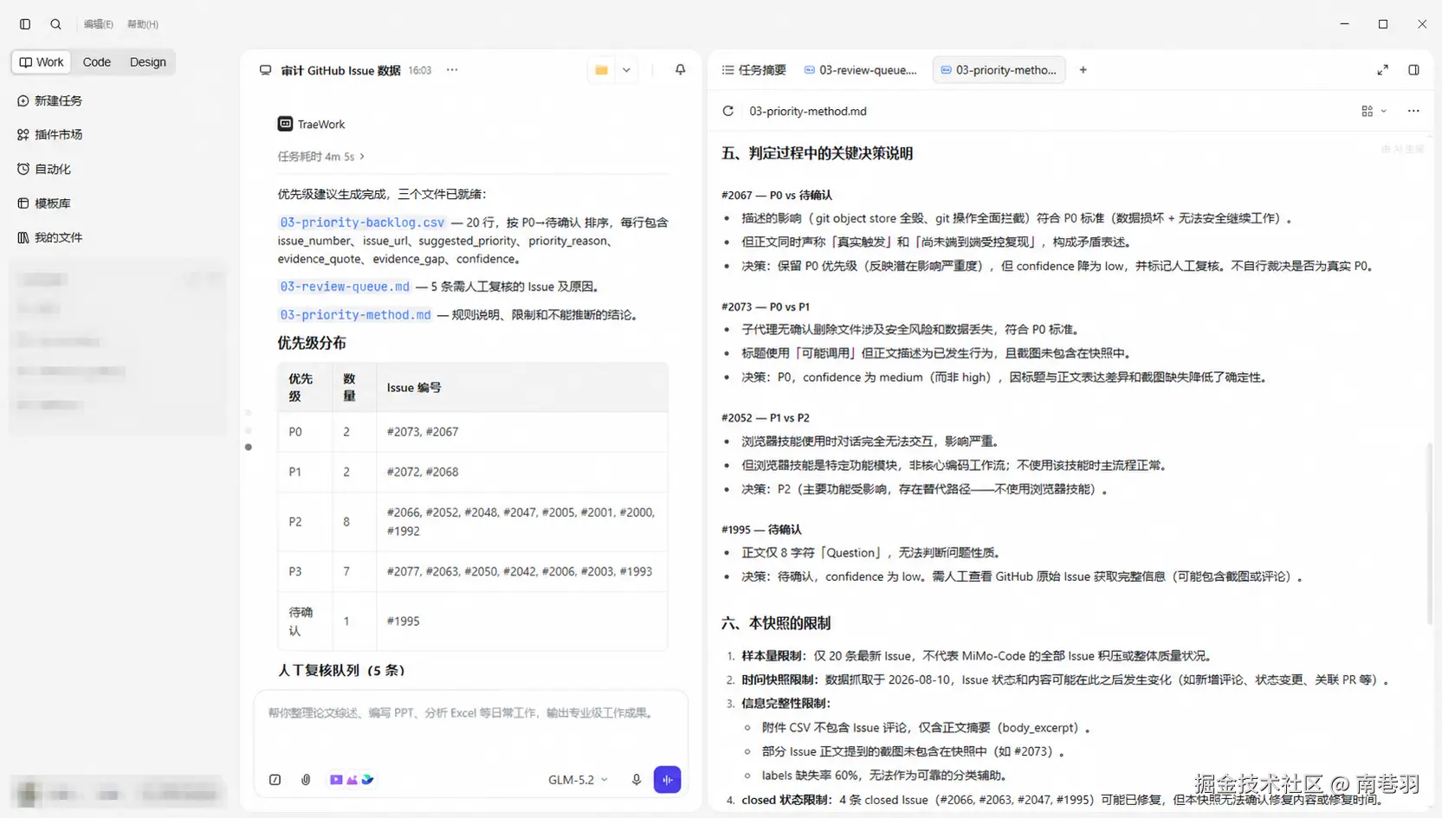
Task: Click the '六、本快照的限制' heading
Action: pyautogui.click(x=776, y=623)
